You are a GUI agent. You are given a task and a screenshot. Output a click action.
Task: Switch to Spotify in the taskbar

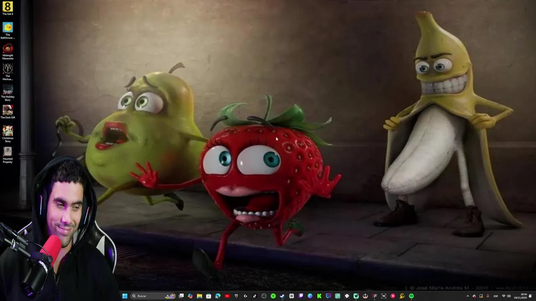(411, 296)
